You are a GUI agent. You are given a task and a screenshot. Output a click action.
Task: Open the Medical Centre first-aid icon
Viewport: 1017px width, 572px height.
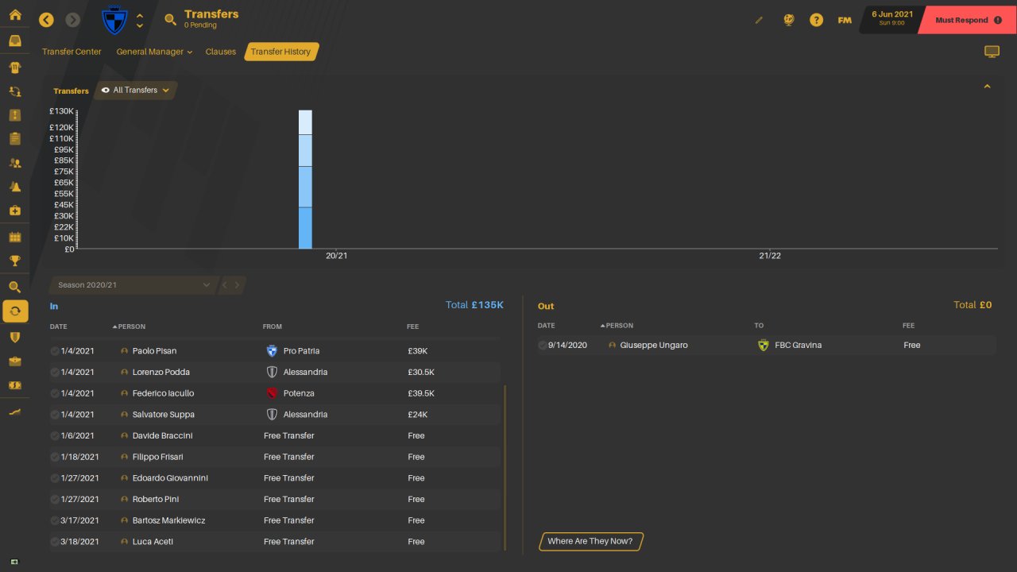[x=15, y=211]
